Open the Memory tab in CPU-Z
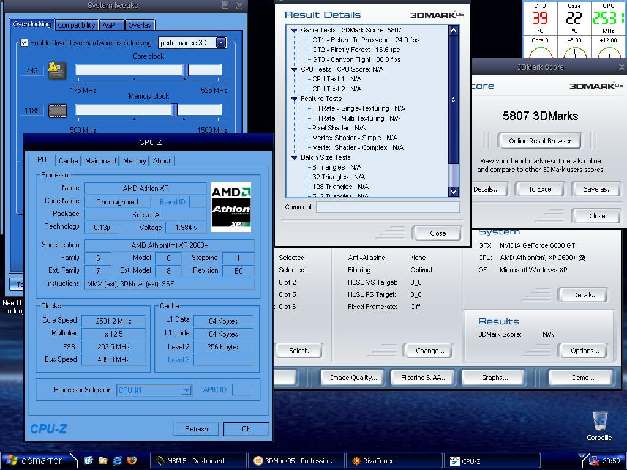 [x=134, y=161]
